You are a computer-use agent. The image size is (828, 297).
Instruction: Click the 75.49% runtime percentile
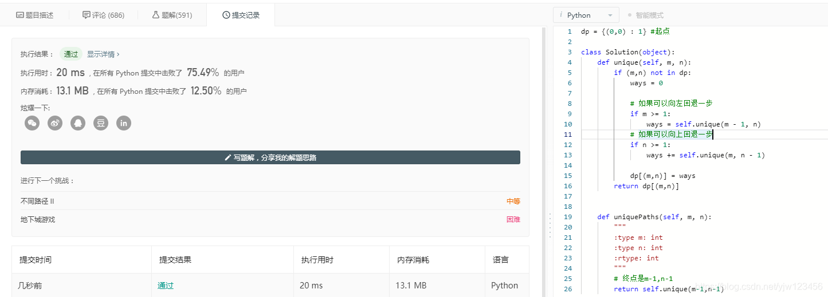click(203, 73)
